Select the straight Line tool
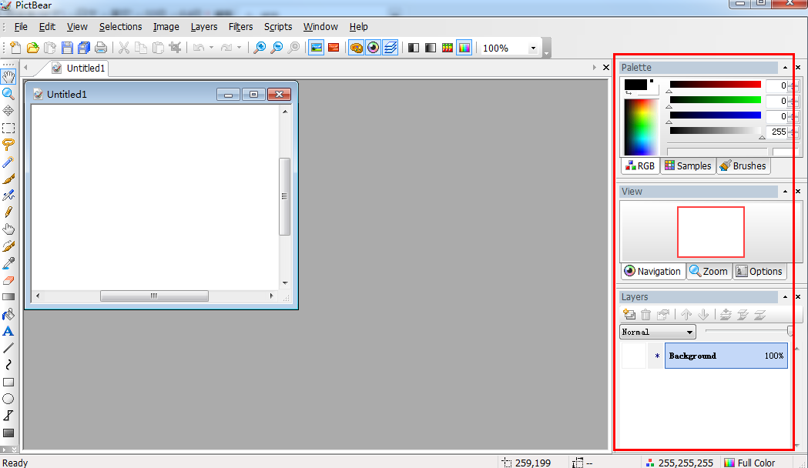The width and height of the screenshot is (808, 468). (8, 348)
